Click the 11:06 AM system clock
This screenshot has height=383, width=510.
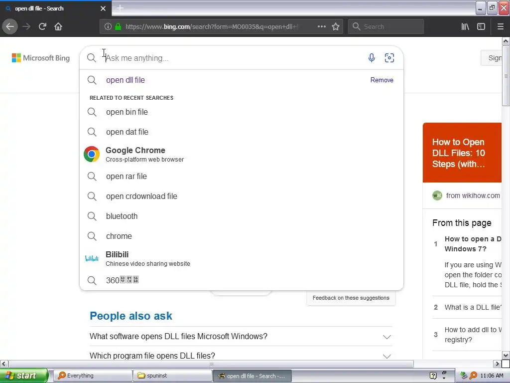tap(492, 376)
